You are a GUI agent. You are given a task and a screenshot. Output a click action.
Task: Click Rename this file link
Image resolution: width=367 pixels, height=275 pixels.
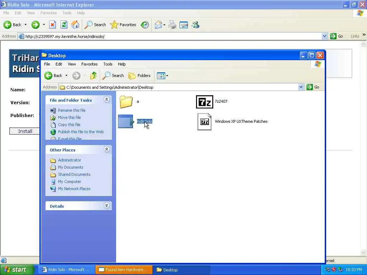point(72,110)
